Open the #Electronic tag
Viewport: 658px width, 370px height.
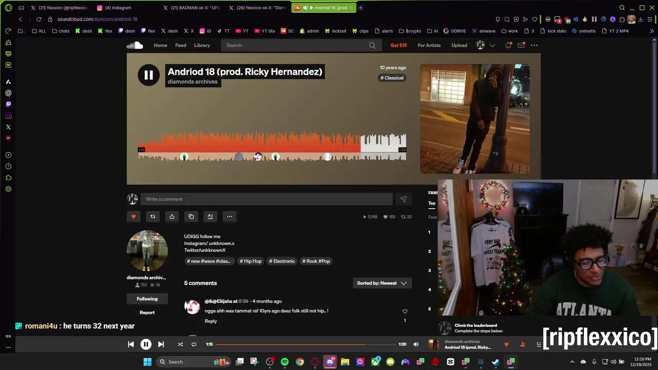pos(282,261)
